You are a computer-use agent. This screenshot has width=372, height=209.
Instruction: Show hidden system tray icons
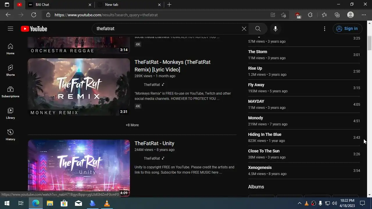coord(299,203)
